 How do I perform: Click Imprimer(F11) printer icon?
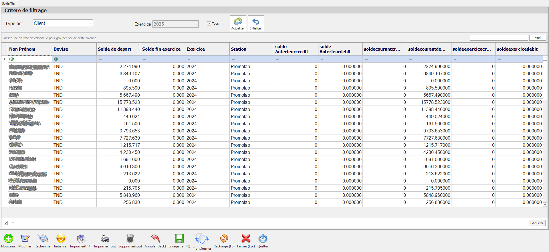pos(81,238)
